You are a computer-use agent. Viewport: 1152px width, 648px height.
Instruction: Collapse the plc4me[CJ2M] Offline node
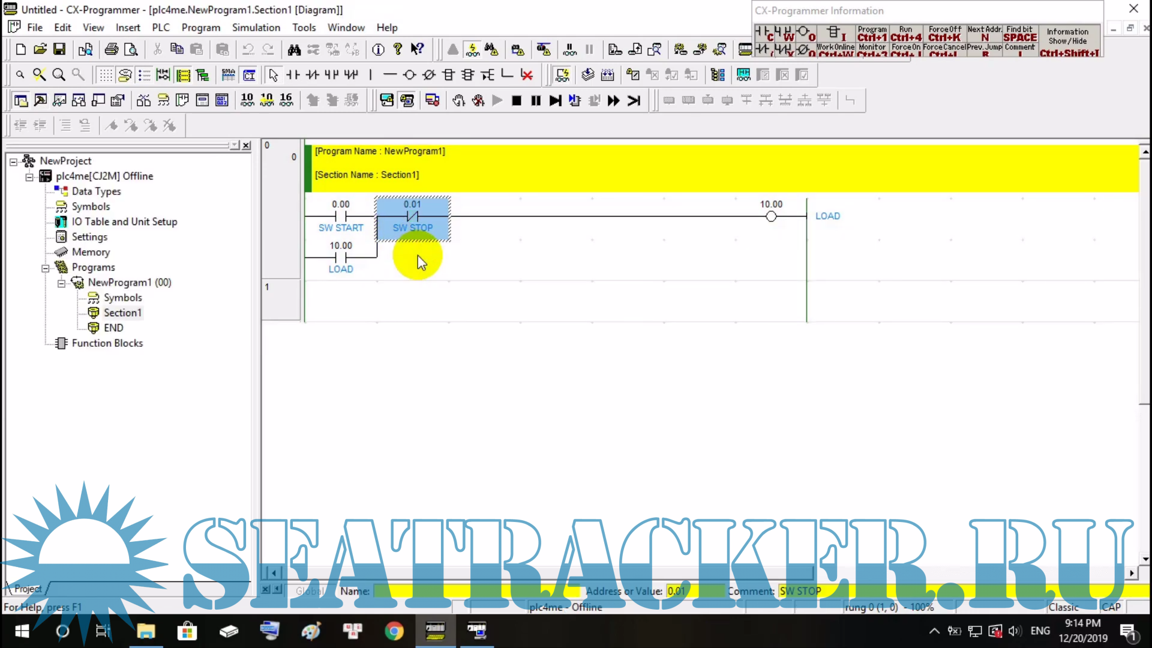tap(29, 177)
